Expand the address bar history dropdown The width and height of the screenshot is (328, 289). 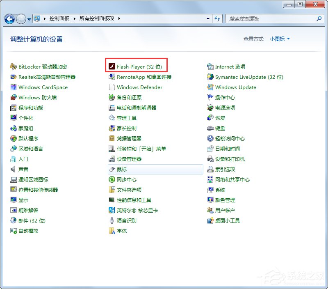(x=208, y=18)
